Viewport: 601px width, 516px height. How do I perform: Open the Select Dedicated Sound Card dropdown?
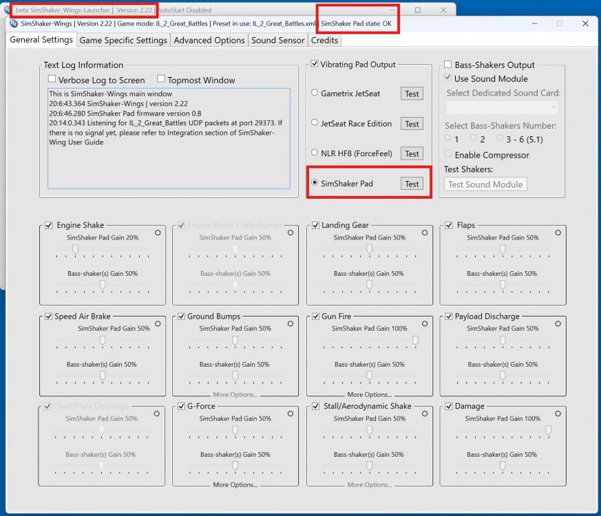[x=502, y=107]
